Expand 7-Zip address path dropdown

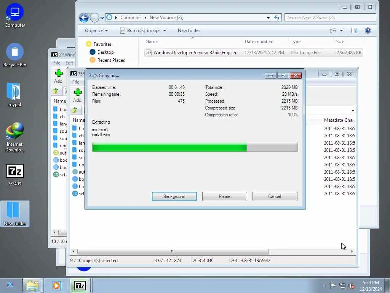click(x=353, y=111)
